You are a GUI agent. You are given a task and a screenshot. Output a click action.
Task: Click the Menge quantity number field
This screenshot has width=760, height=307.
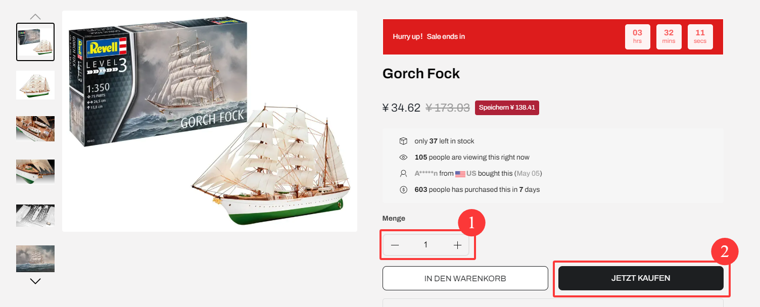tap(425, 245)
